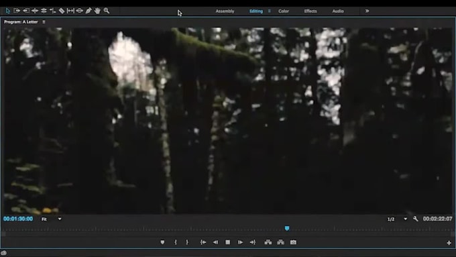Select the Slip tool

point(70,11)
